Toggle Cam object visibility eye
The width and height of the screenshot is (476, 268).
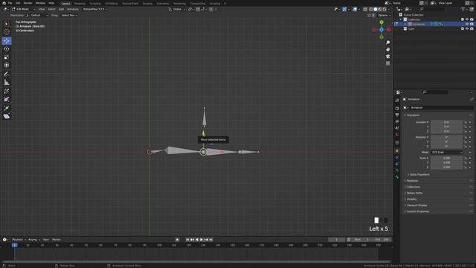click(x=467, y=28)
